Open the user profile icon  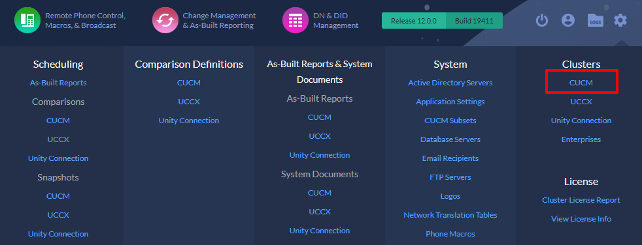[568, 20]
